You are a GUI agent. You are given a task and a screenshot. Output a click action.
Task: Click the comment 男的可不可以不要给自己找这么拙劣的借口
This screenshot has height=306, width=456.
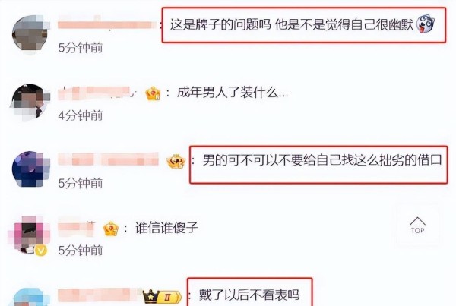pos(322,160)
